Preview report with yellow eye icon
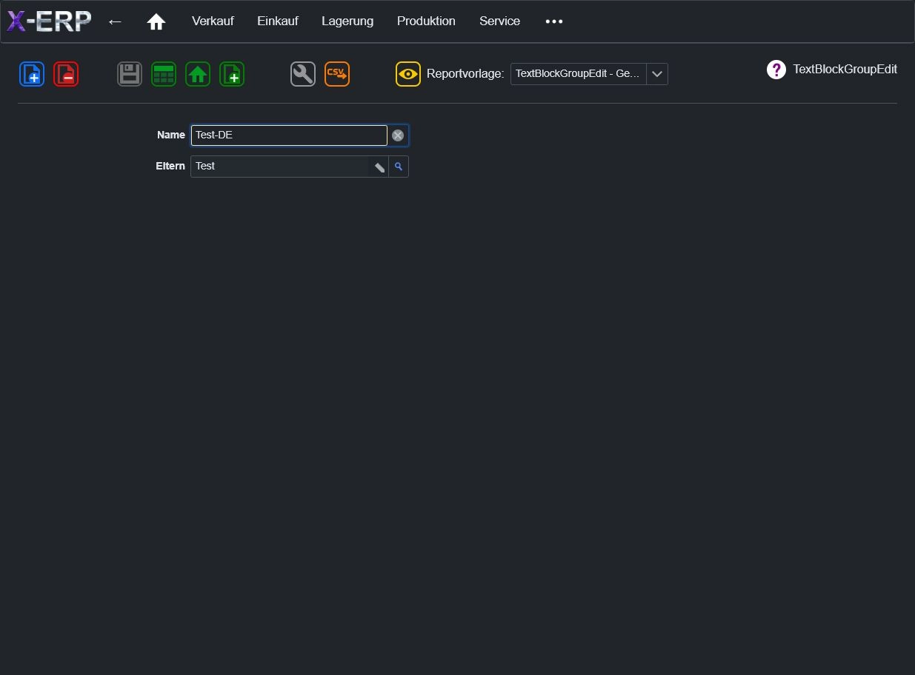Viewport: 915px width, 675px height. click(408, 74)
